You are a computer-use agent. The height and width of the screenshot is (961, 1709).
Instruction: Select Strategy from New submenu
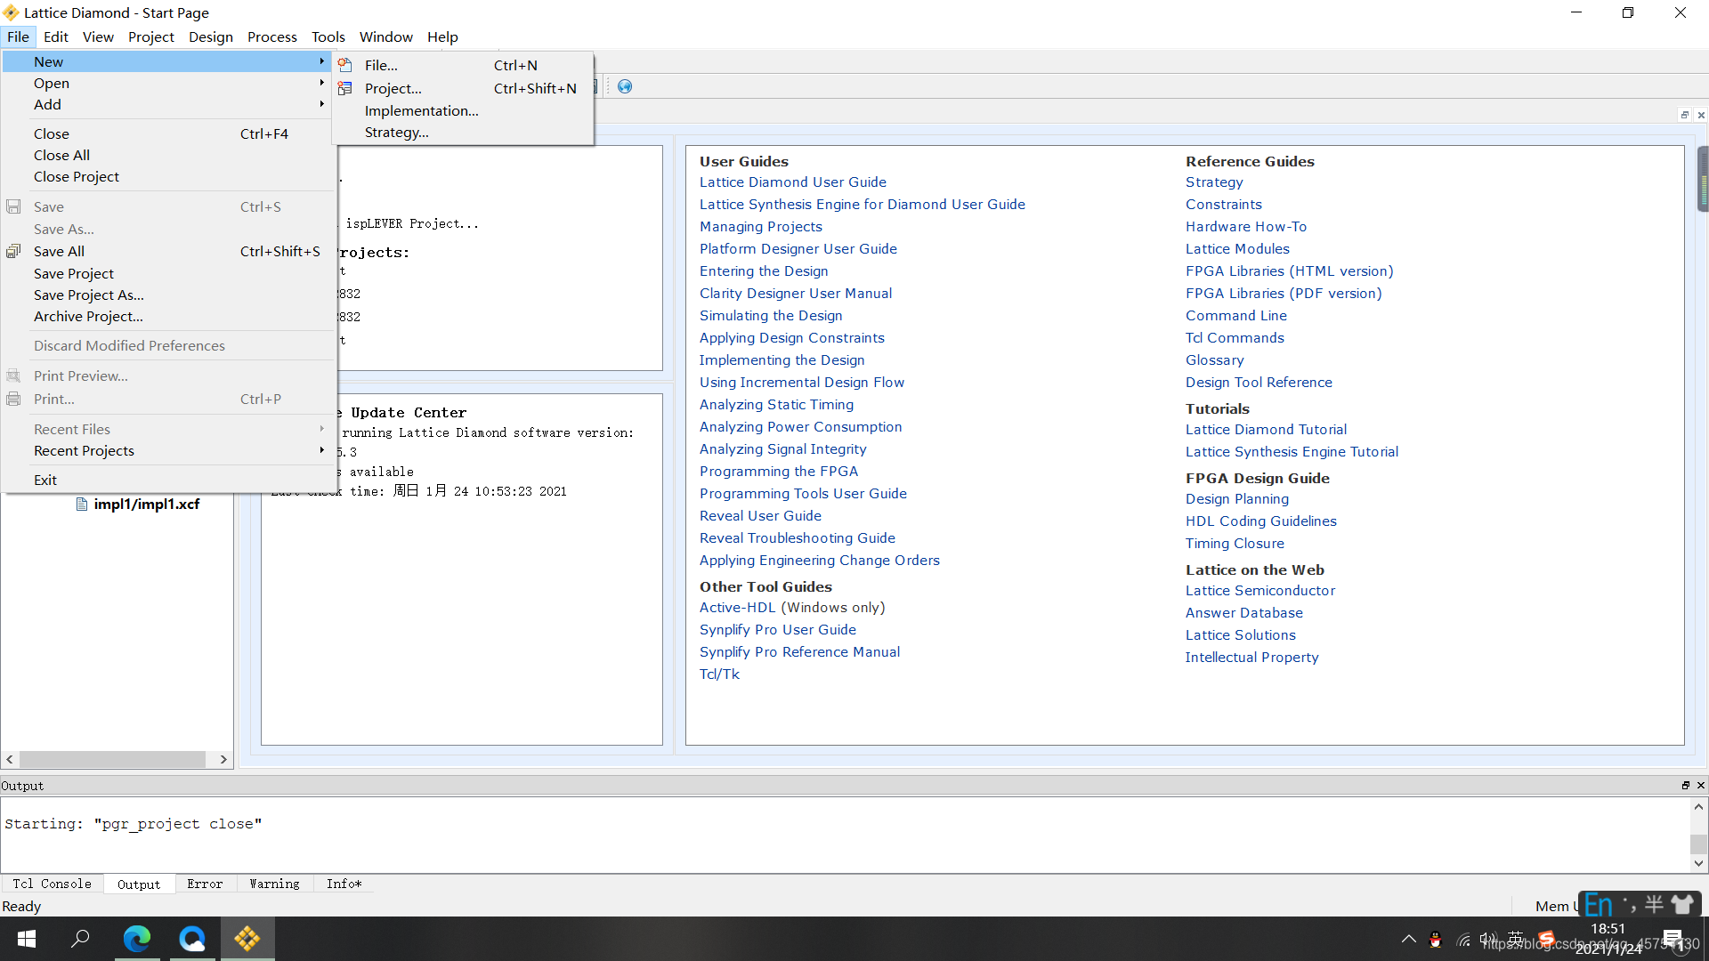[x=395, y=132]
